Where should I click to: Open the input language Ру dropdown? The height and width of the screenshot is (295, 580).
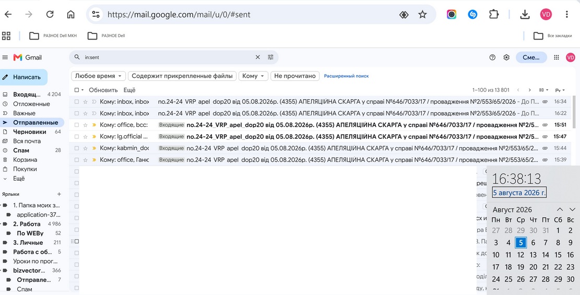click(560, 90)
